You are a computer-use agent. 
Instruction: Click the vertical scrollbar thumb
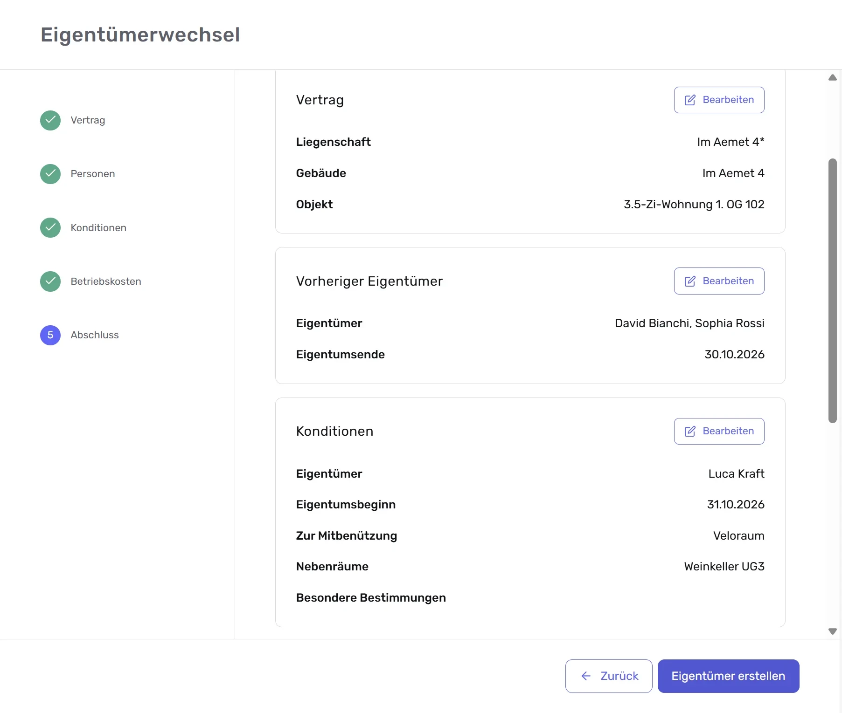click(832, 291)
